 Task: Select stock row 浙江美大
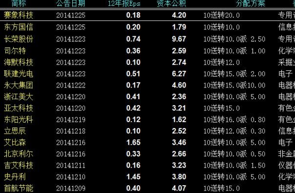pos(147,97)
